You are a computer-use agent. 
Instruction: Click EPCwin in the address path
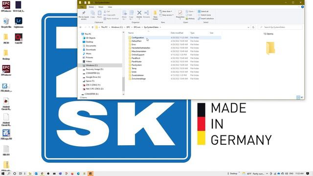(x=137, y=27)
